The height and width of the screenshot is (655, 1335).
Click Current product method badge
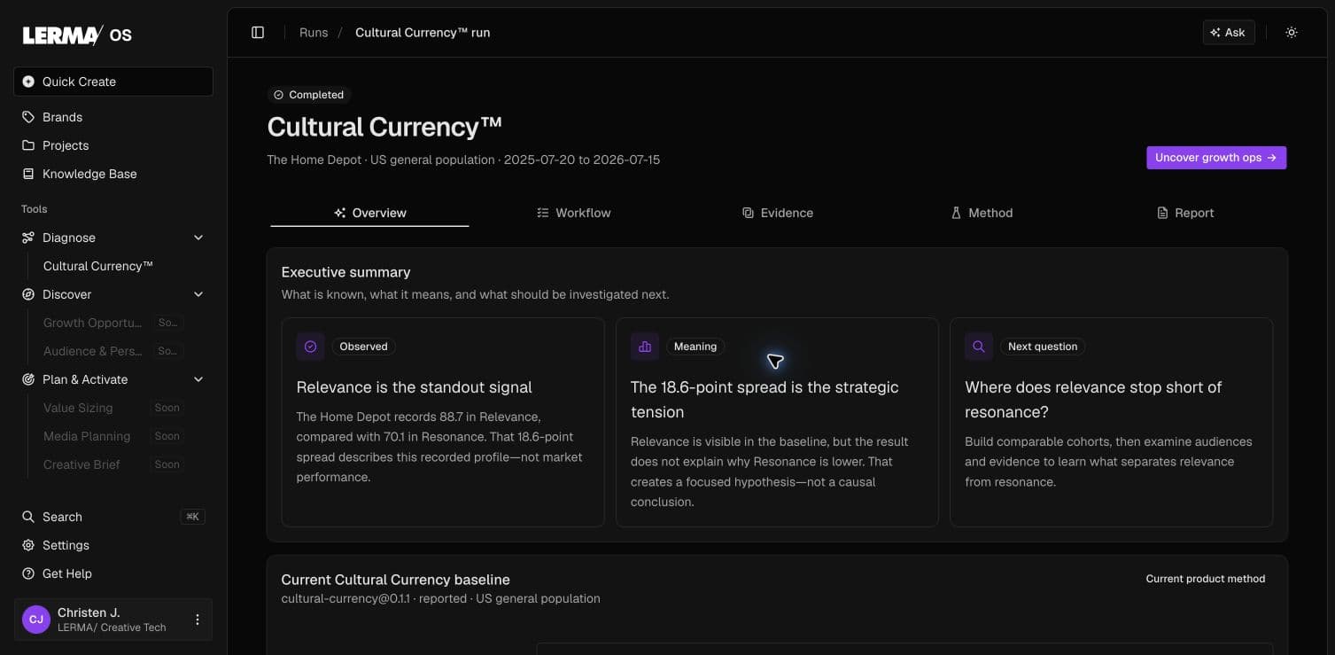[1206, 579]
